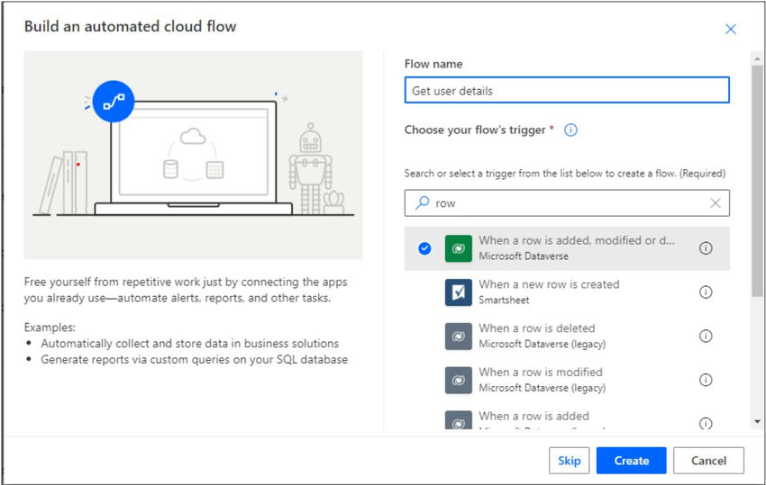Show info for the added, modified or deleted trigger
The image size is (766, 485).
(x=706, y=248)
